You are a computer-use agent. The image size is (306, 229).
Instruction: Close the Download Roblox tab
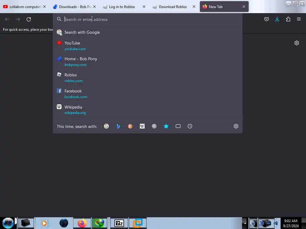[194, 7]
